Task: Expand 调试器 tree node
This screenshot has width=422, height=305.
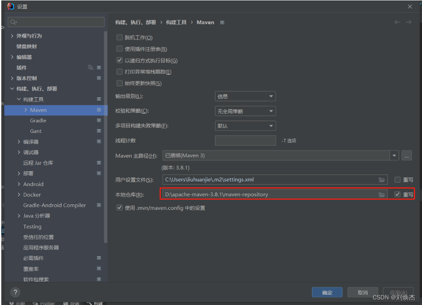Action: point(19,152)
